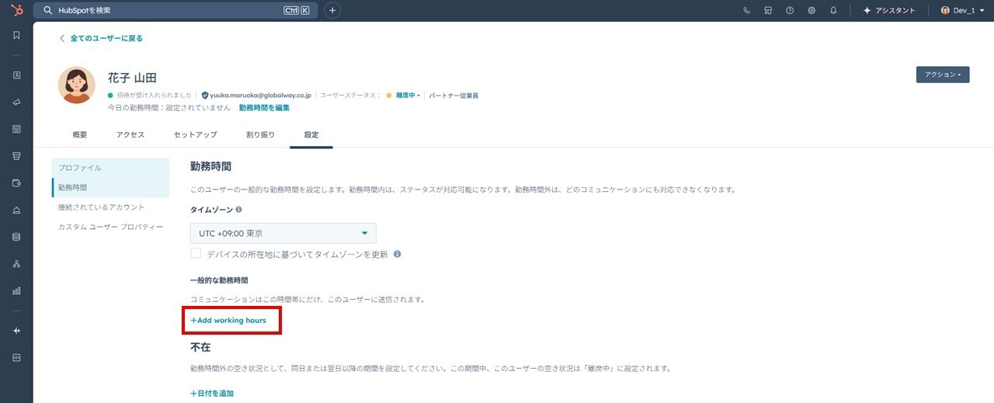Open the Sales sidebar icon

[16, 156]
